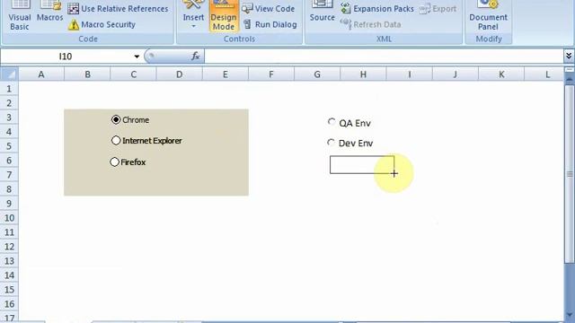Select column G header

pos(317,74)
